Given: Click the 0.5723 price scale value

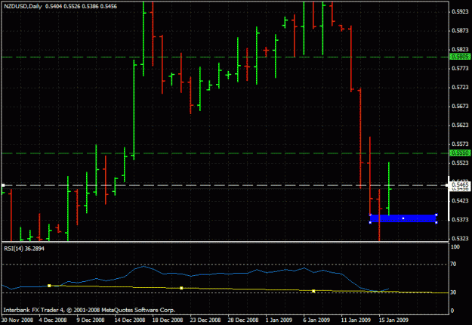Looking at the screenshot, I should (x=460, y=87).
